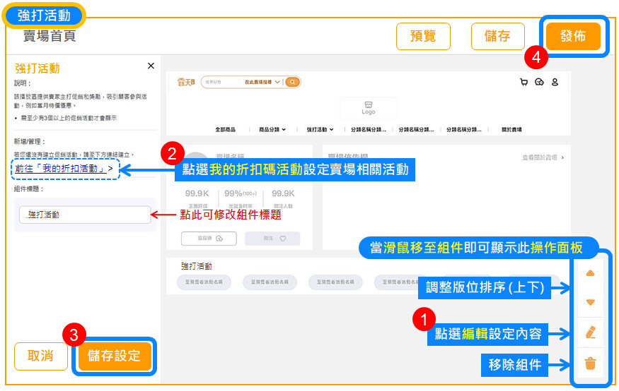This screenshot has width=619, height=391.
Task: Click the 預覽 preview button
Action: pyautogui.click(x=423, y=37)
